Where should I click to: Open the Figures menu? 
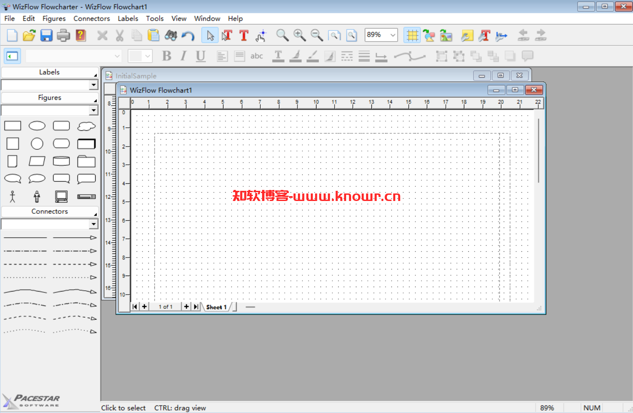pos(54,19)
